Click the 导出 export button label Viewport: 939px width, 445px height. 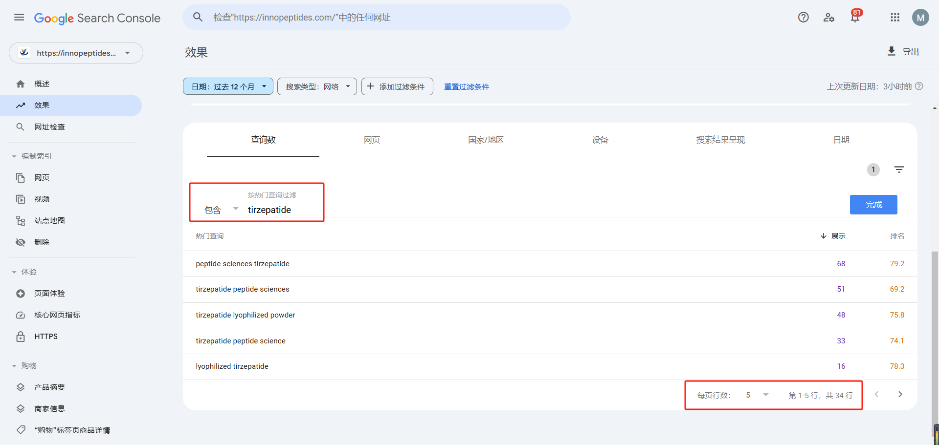click(911, 52)
